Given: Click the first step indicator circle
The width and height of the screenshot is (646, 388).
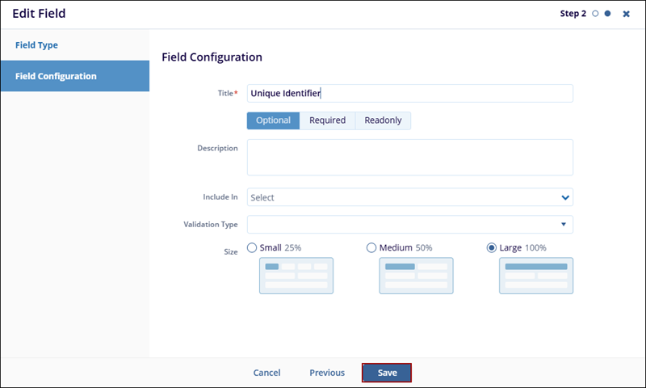Looking at the screenshot, I should tap(596, 14).
